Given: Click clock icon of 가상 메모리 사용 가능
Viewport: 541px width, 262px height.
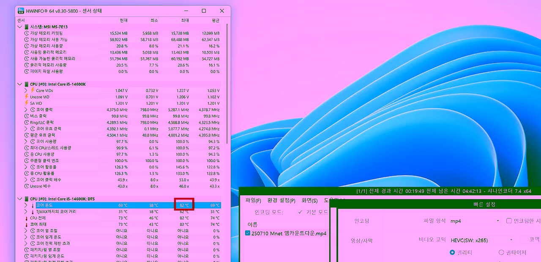Looking at the screenshot, I should coord(27,39).
